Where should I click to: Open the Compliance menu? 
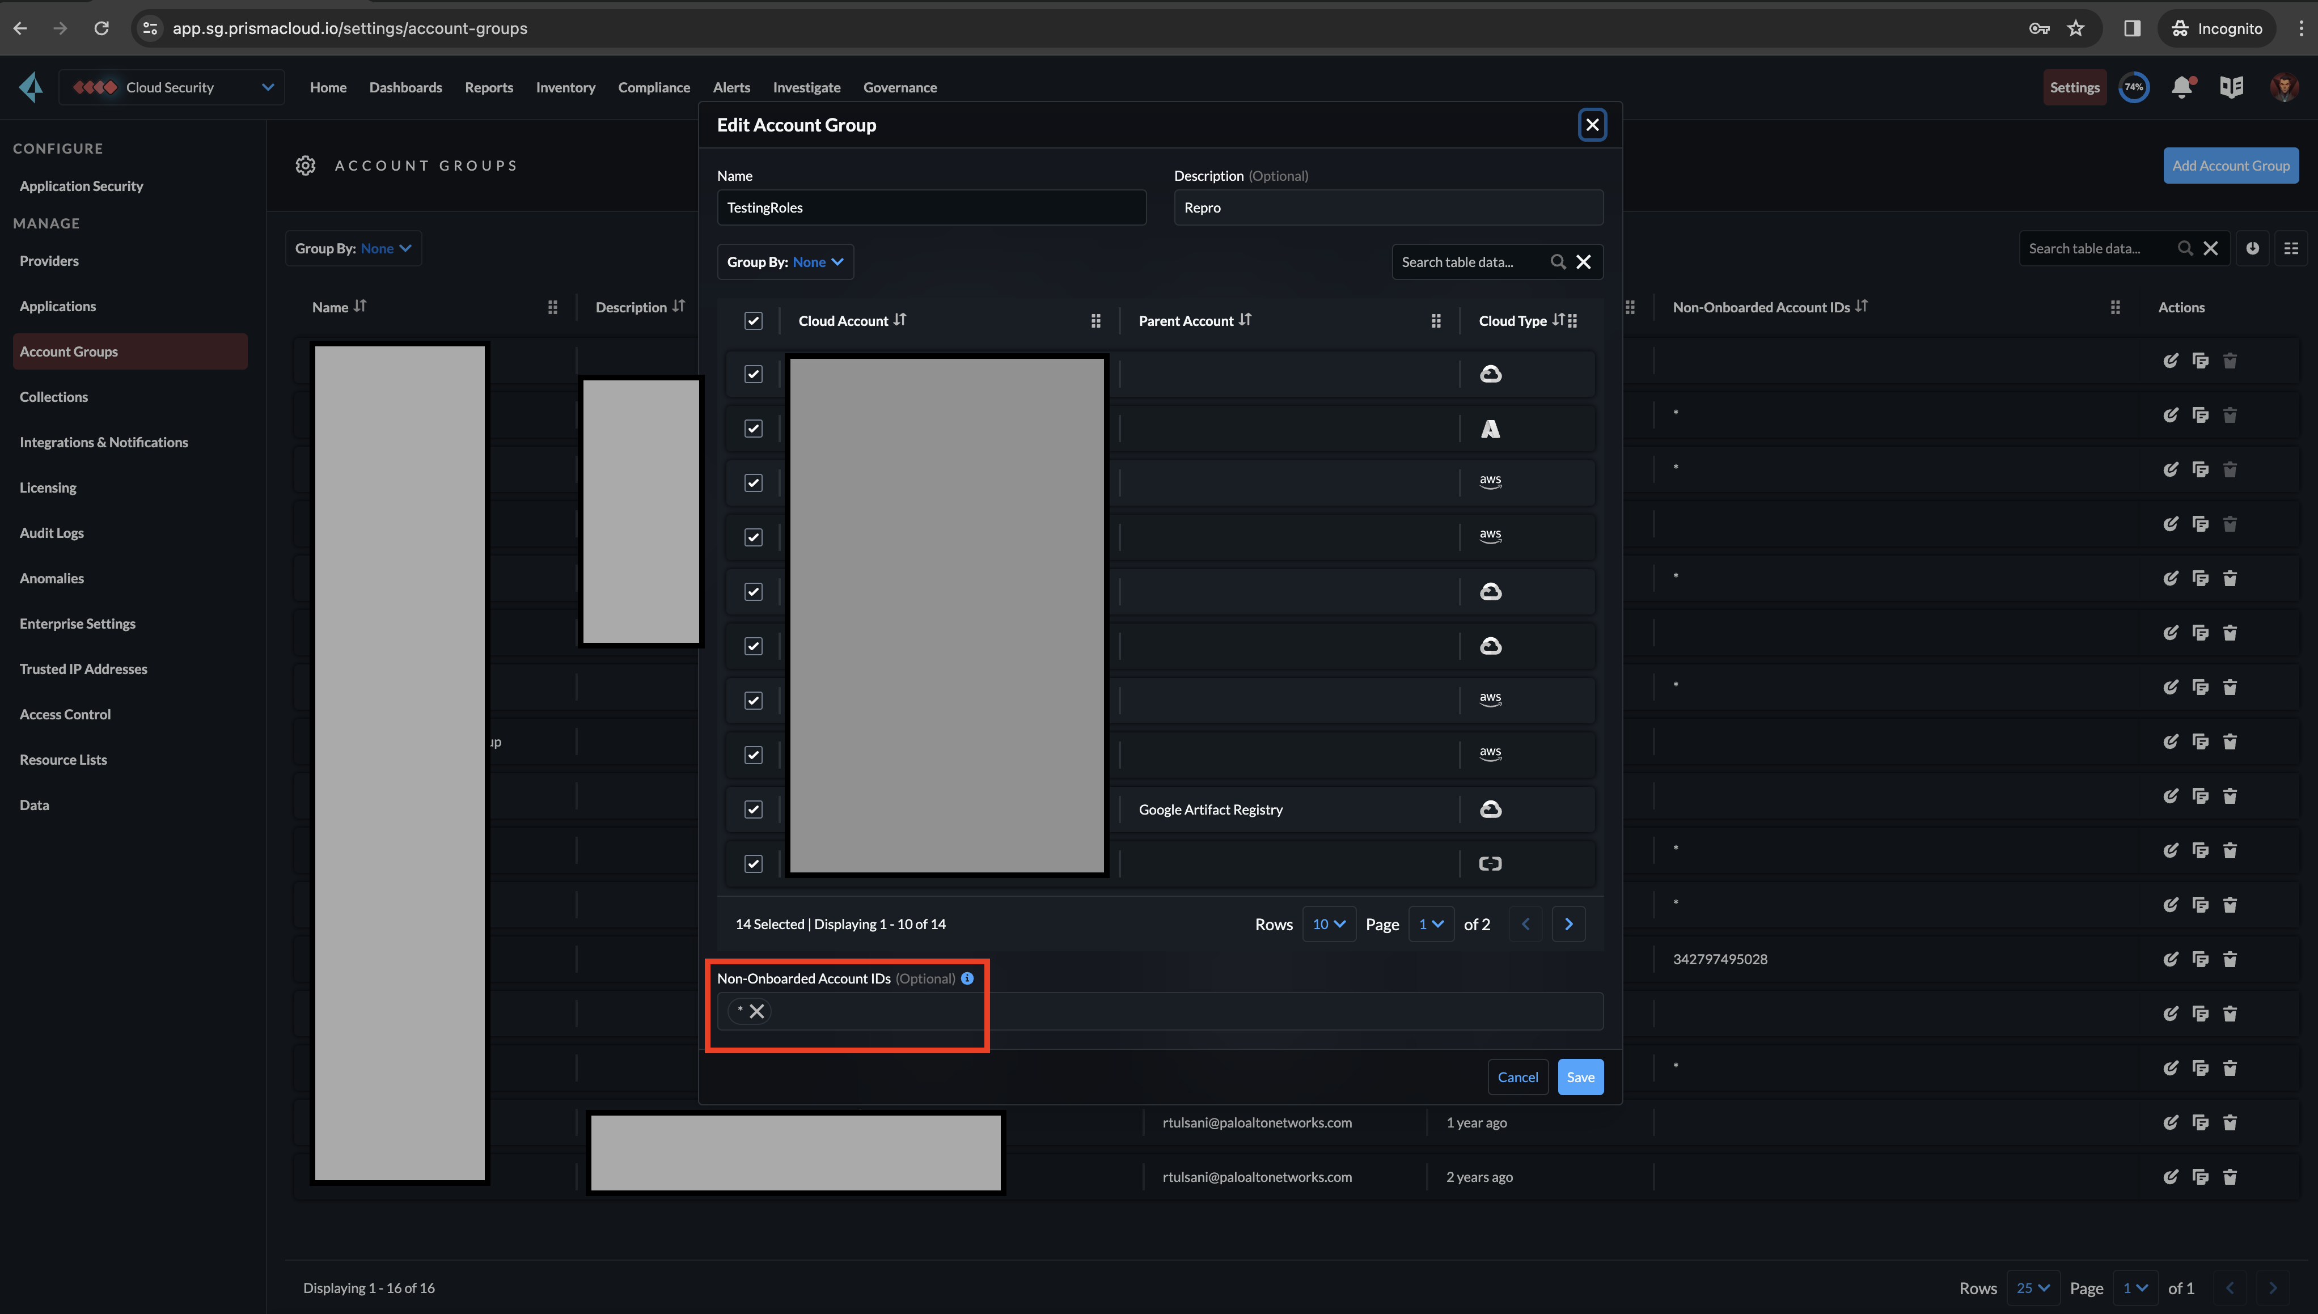[654, 87]
